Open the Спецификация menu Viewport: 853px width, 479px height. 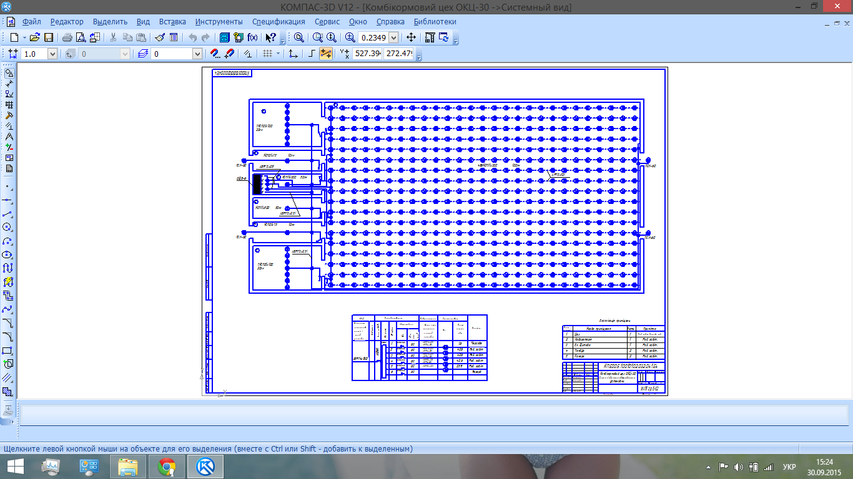pyautogui.click(x=279, y=21)
